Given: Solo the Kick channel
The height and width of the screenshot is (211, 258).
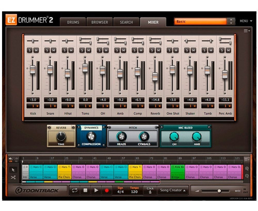Looking at the screenshot, I should (x=29, y=50).
